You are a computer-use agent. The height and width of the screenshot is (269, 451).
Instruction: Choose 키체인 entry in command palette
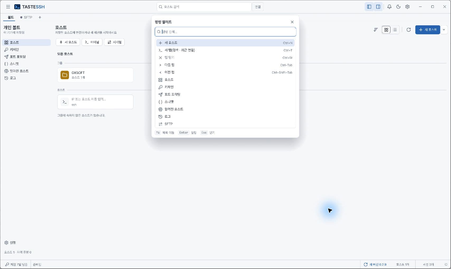tap(225, 87)
